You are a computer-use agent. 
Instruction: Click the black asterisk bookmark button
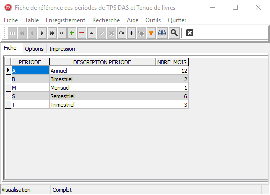click(x=131, y=33)
